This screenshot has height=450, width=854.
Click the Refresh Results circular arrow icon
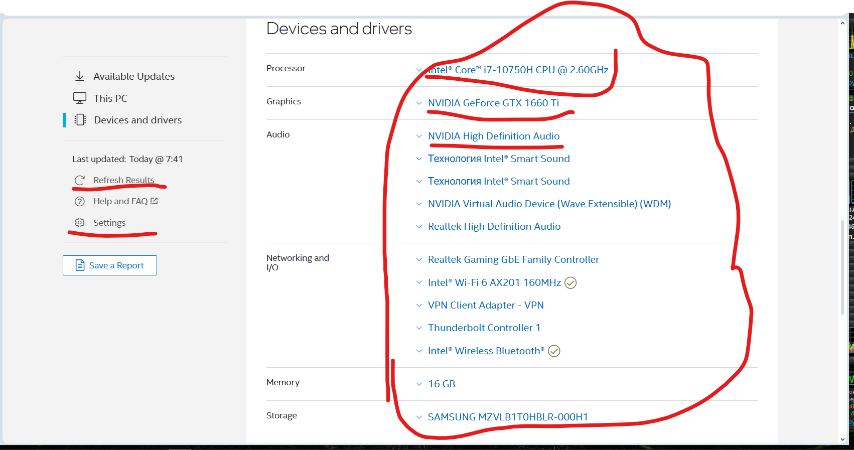coord(80,180)
